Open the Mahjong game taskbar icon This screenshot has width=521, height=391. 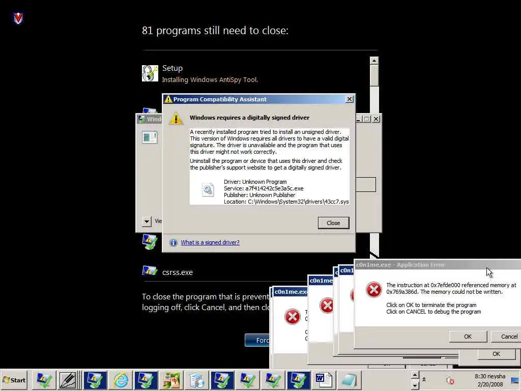171,380
